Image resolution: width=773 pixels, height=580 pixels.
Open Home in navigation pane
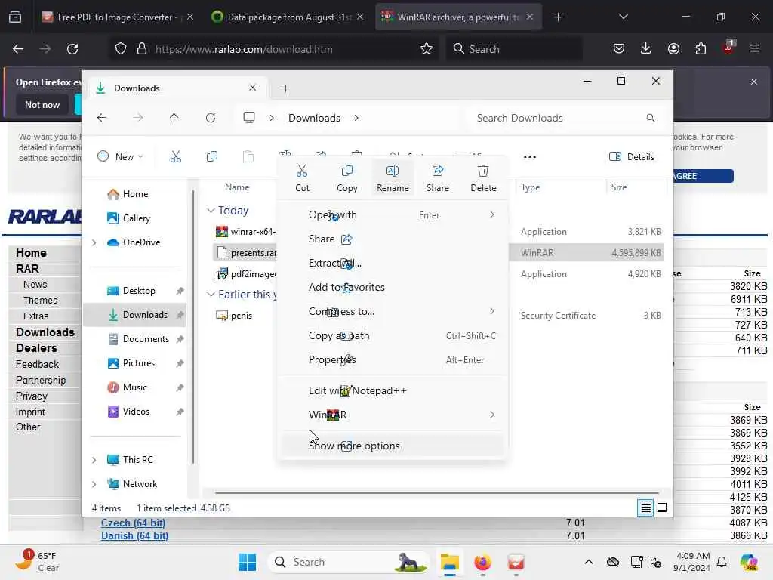click(136, 194)
